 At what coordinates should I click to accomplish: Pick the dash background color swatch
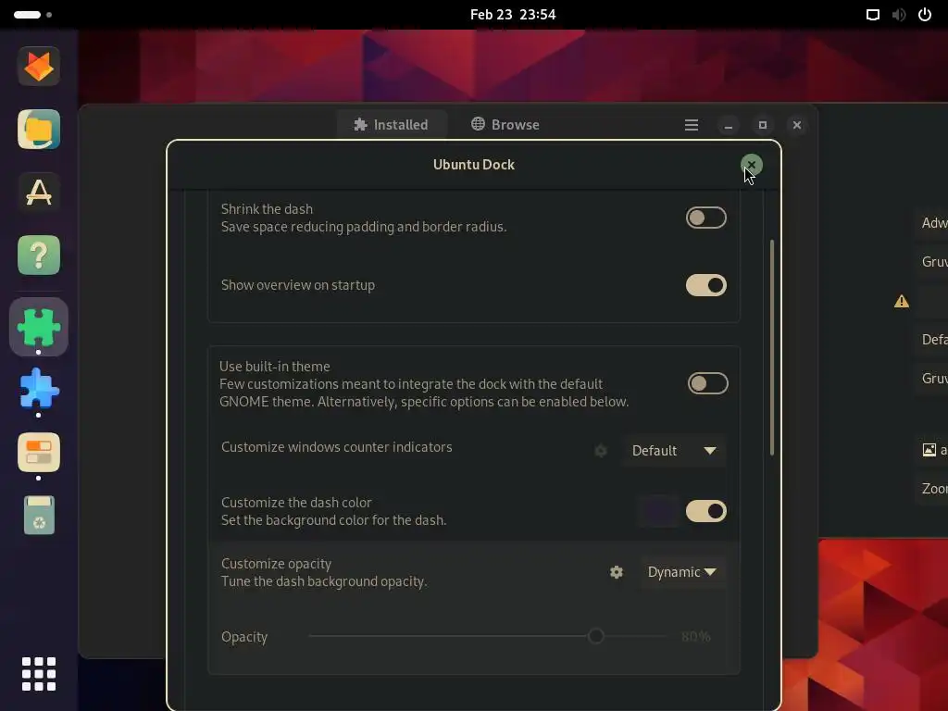pyautogui.click(x=659, y=511)
